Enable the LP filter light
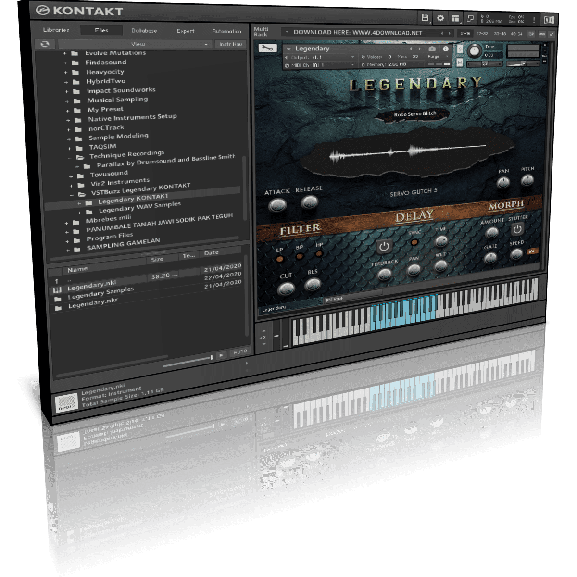This screenshot has width=577, height=577. click(279, 259)
